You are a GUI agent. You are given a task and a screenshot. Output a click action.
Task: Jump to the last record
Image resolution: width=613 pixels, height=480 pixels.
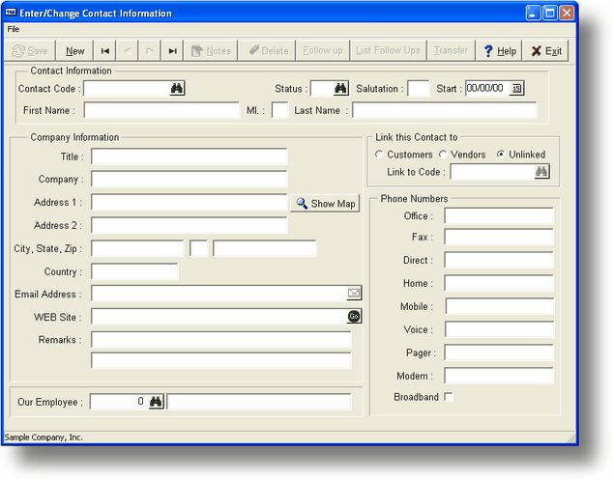coord(172,51)
